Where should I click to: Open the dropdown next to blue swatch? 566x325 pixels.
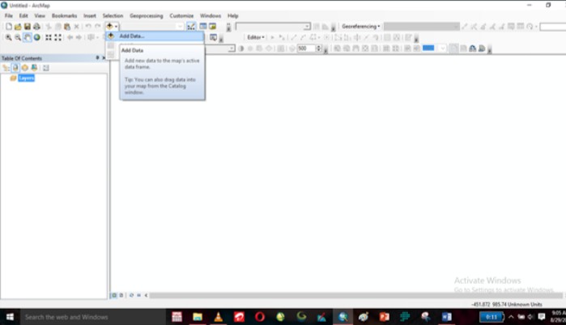coord(443,49)
